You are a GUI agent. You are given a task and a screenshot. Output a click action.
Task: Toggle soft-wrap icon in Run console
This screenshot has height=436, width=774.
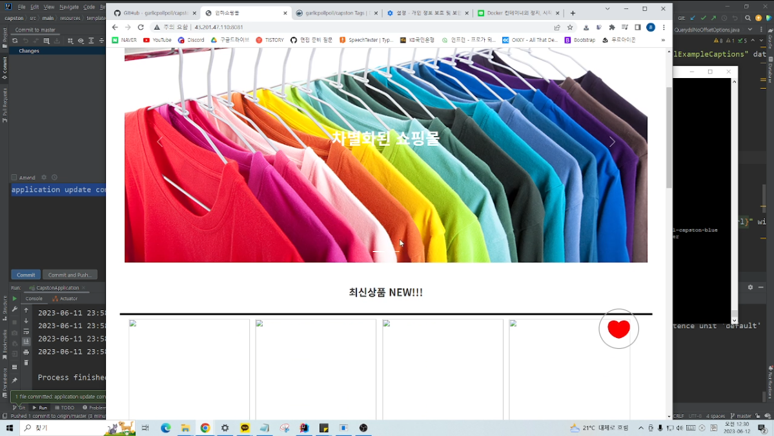[x=26, y=332]
